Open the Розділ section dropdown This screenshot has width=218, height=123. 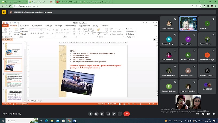[x=24, y=34]
